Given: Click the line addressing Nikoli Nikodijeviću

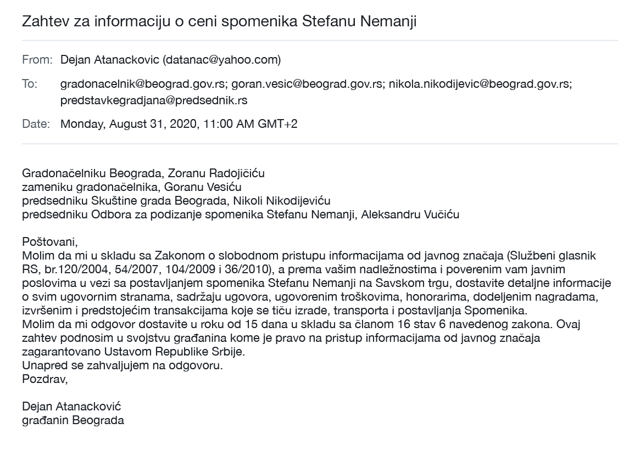Looking at the screenshot, I should pyautogui.click(x=176, y=201).
